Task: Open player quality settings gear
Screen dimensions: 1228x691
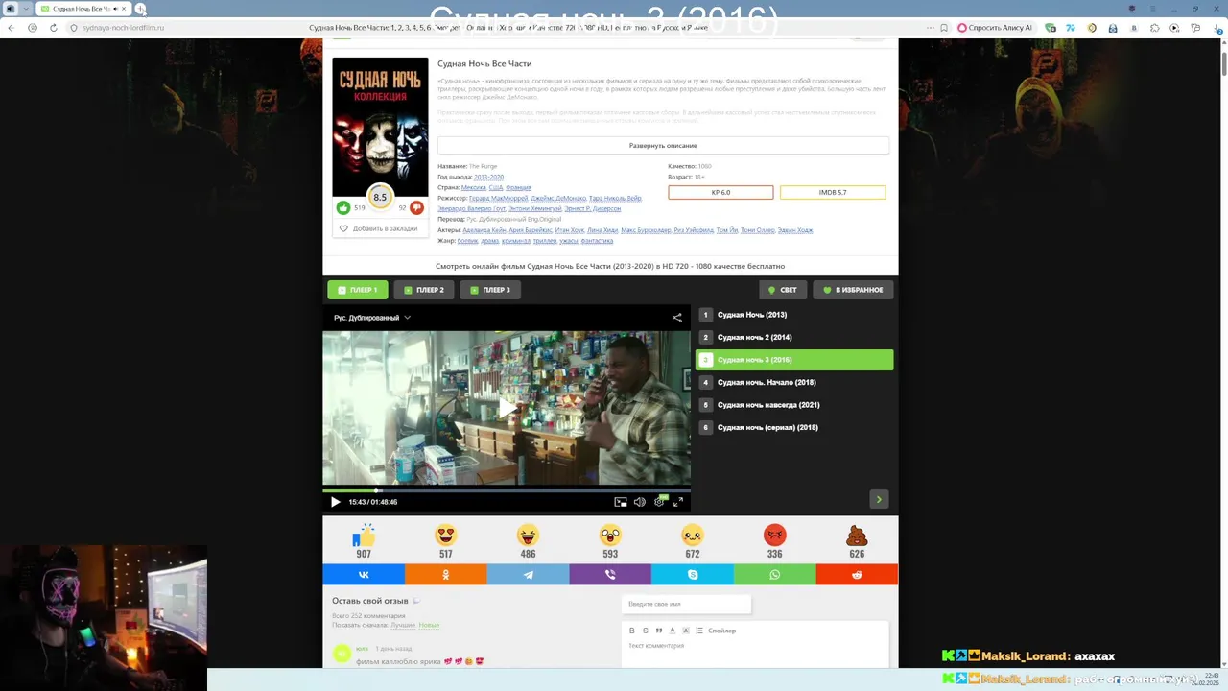Action: pos(659,502)
